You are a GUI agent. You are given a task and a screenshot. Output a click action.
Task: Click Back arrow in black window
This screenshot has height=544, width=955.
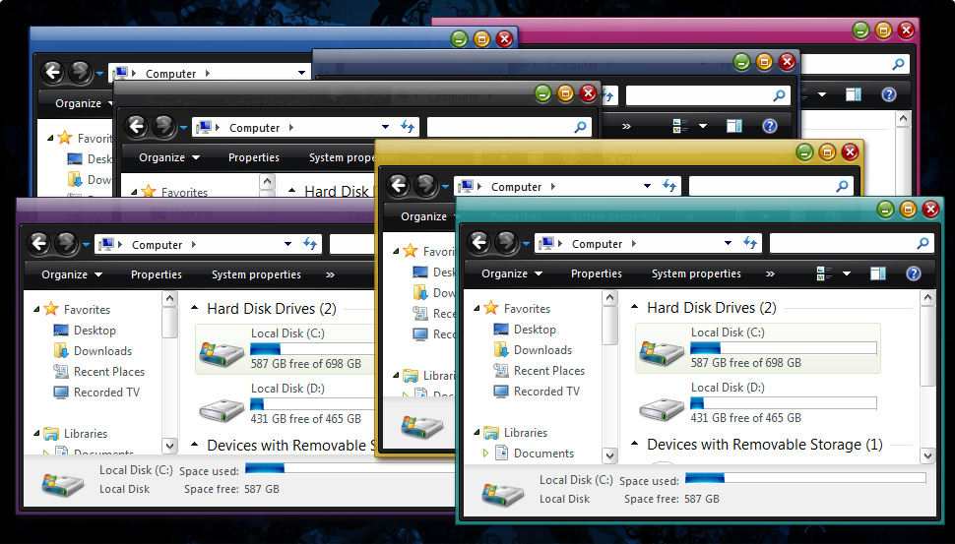[137, 127]
